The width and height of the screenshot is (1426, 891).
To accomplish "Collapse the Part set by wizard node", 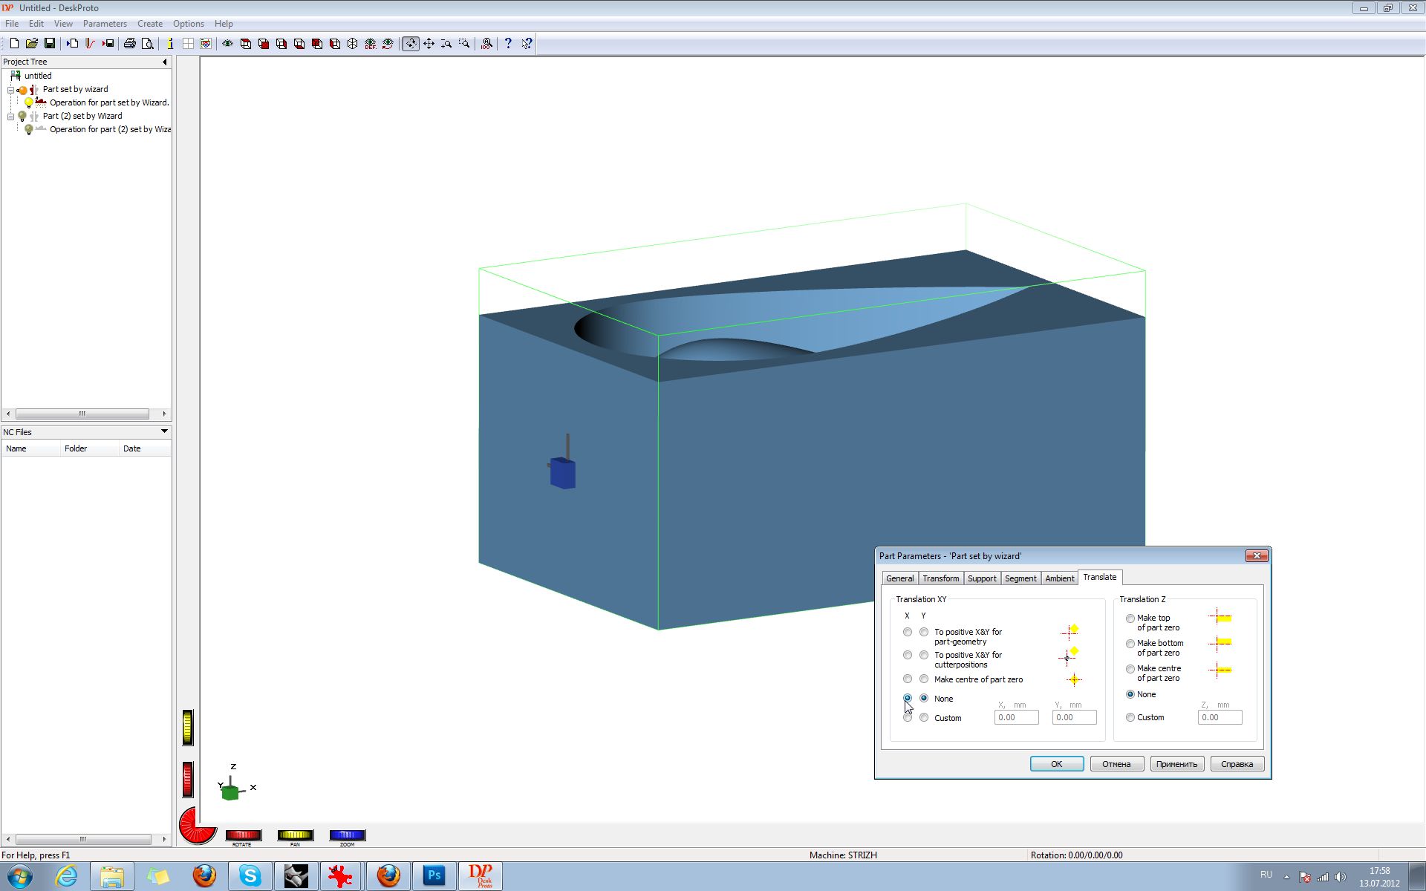I will tap(10, 90).
